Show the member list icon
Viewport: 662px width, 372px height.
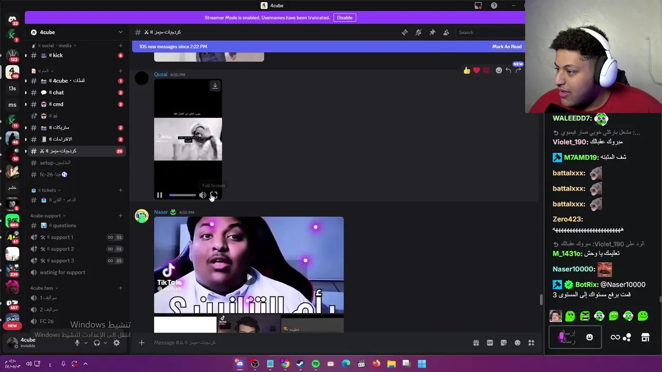click(x=446, y=32)
